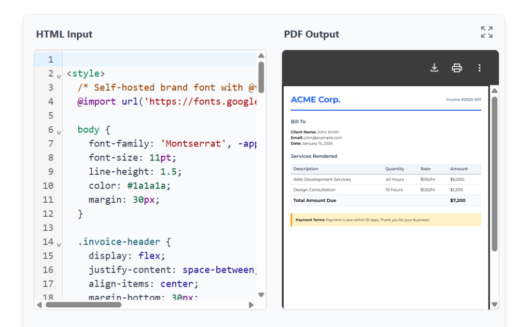531x327 pixels.
Task: Click the editor's horizontal scrollbar thumb
Action: coord(83,305)
